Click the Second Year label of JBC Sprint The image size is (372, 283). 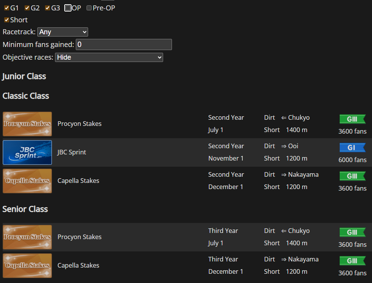[x=226, y=146]
